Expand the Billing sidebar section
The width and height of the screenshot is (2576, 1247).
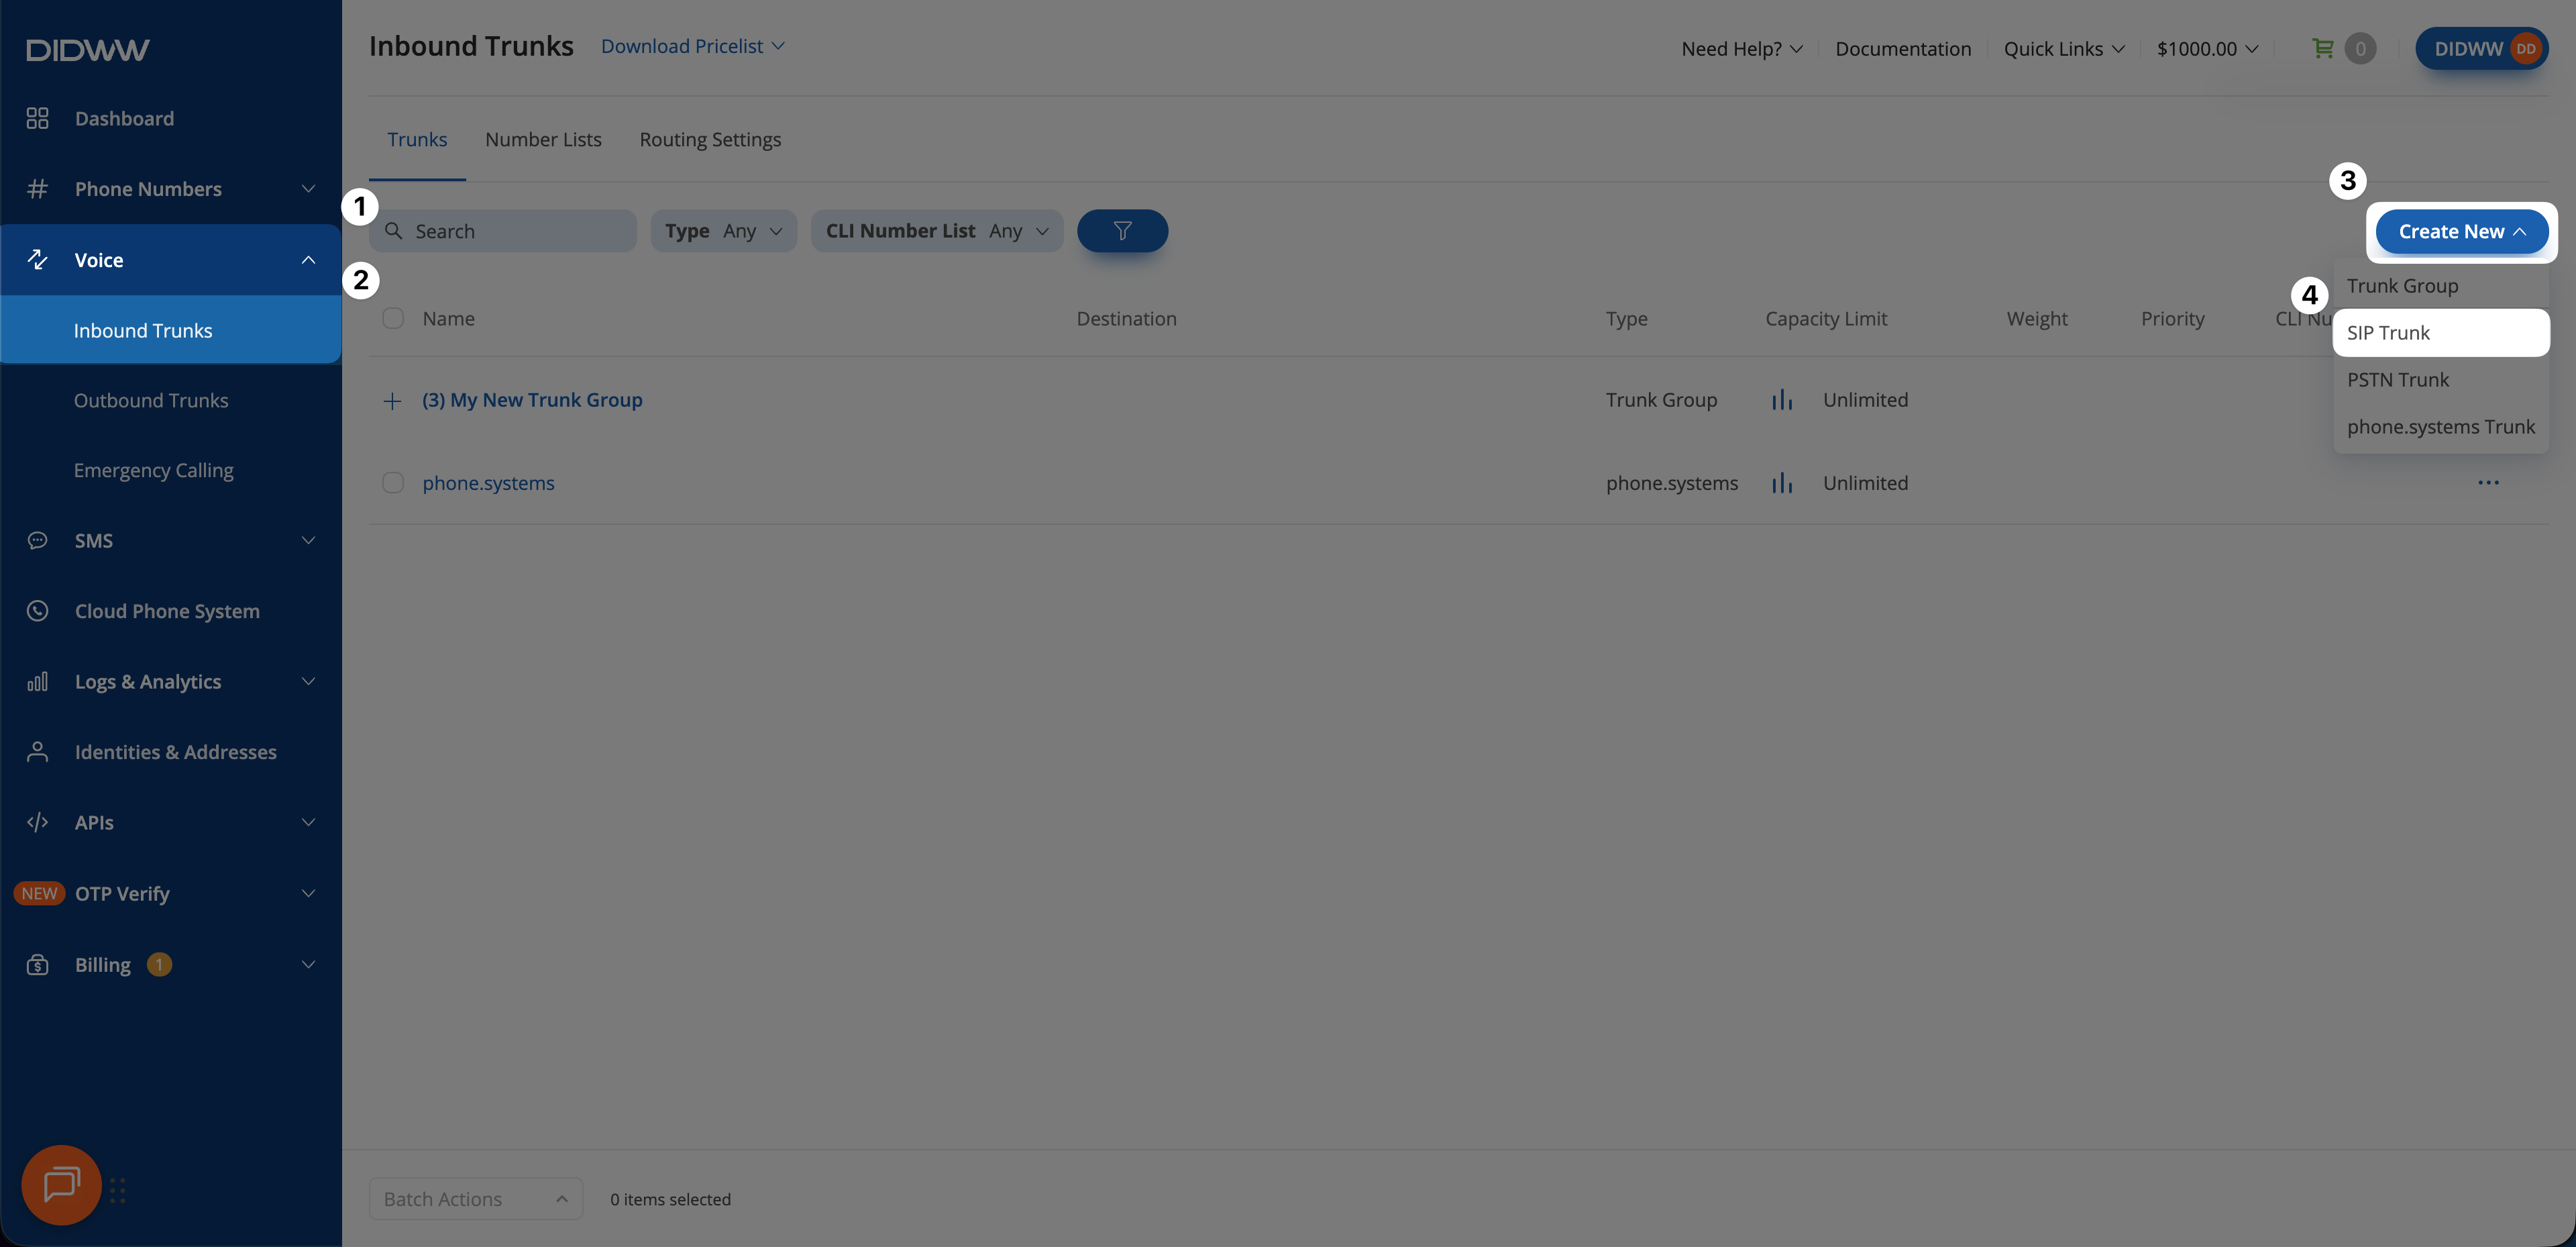[x=171, y=964]
